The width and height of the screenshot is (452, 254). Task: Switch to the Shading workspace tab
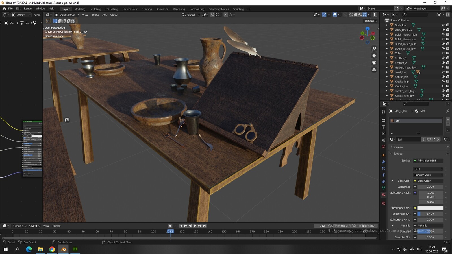[x=147, y=9]
